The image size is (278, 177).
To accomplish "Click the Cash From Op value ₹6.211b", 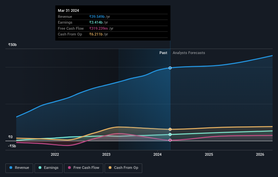I will (x=96, y=34).
